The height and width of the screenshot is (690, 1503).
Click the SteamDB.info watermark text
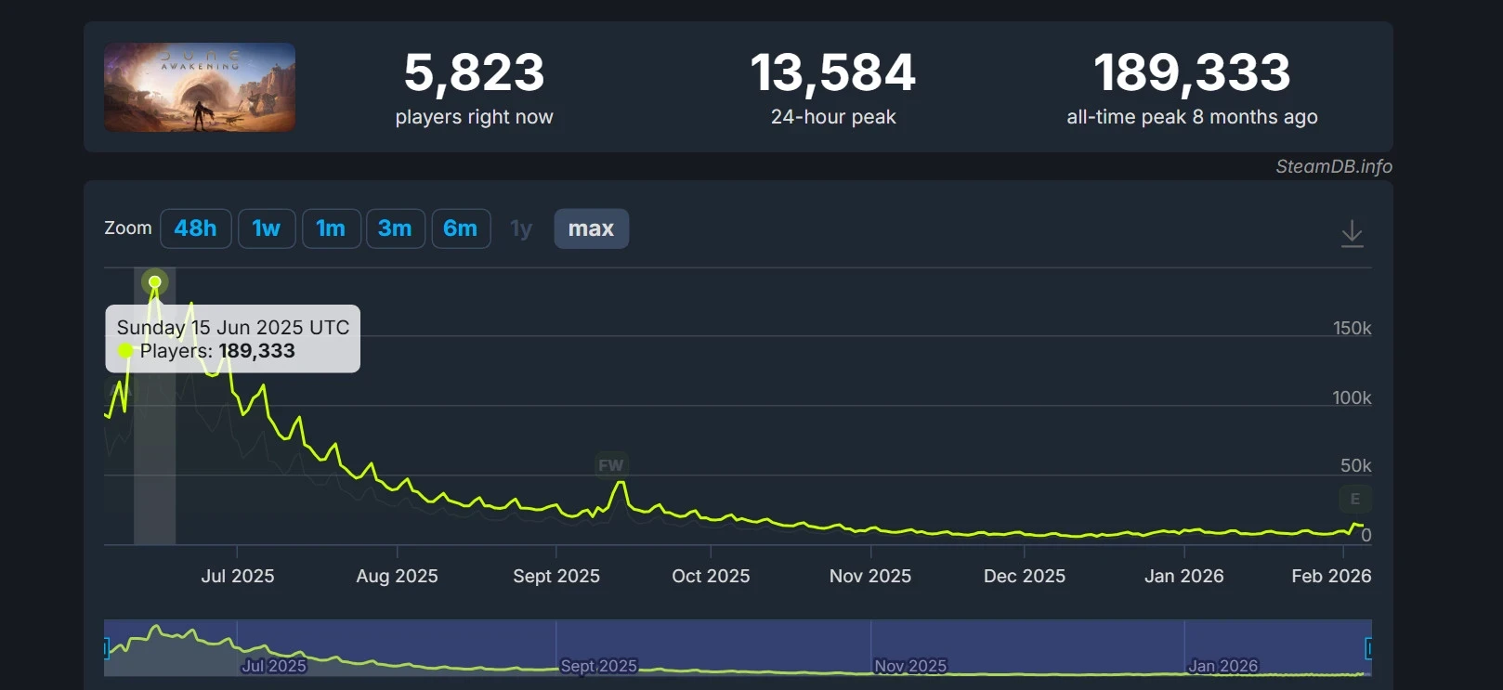point(1333,166)
